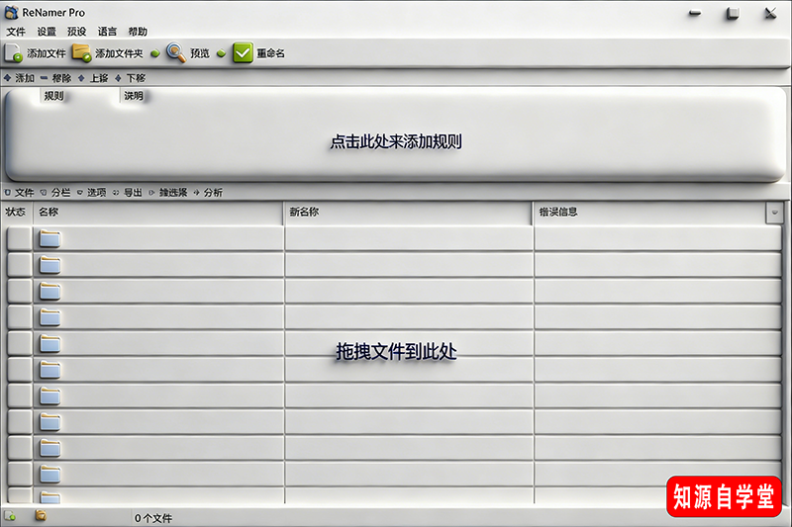The image size is (792, 527).
Task: Open the 设置 menu
Action: pos(47,32)
